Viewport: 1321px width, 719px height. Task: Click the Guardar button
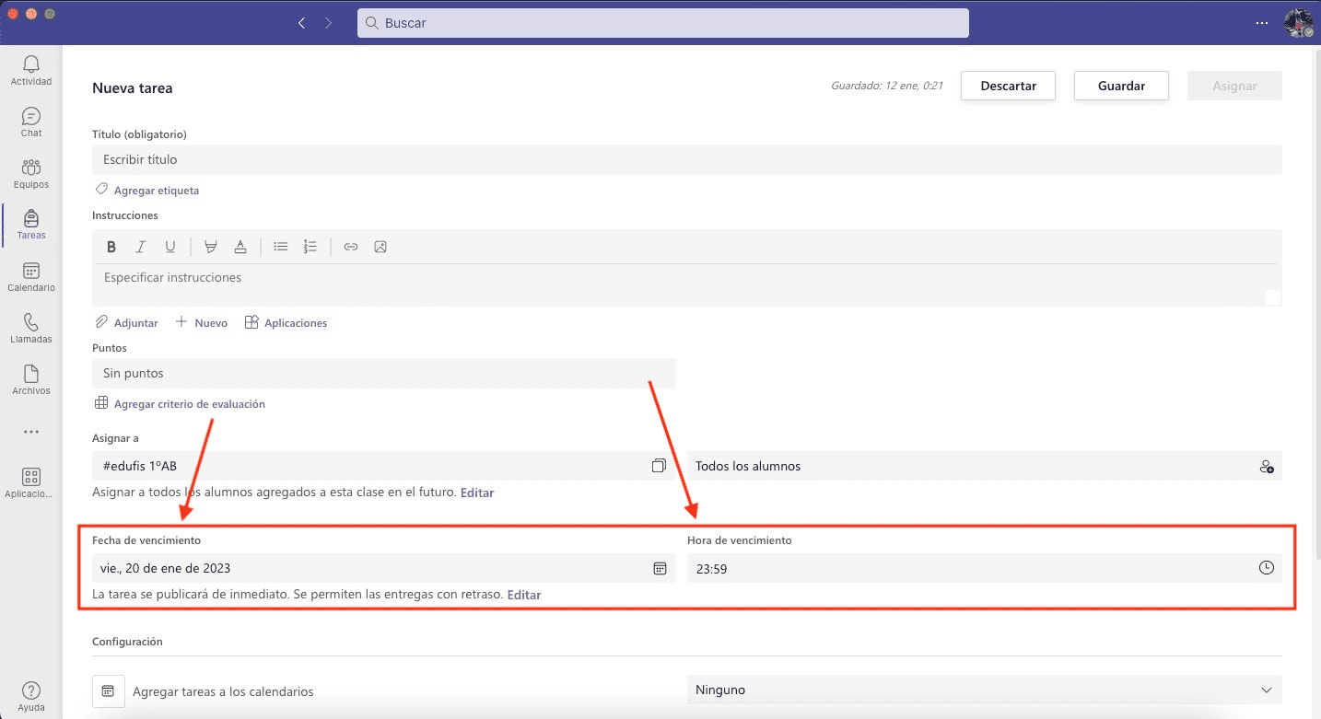pyautogui.click(x=1121, y=86)
